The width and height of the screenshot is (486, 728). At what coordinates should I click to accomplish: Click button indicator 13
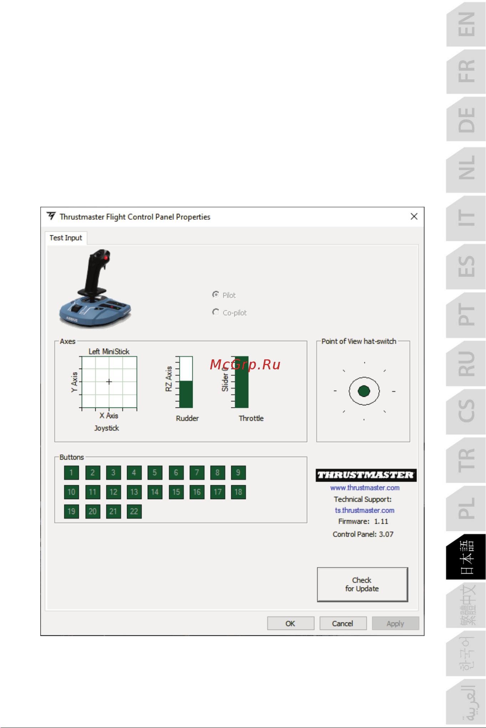tap(134, 492)
